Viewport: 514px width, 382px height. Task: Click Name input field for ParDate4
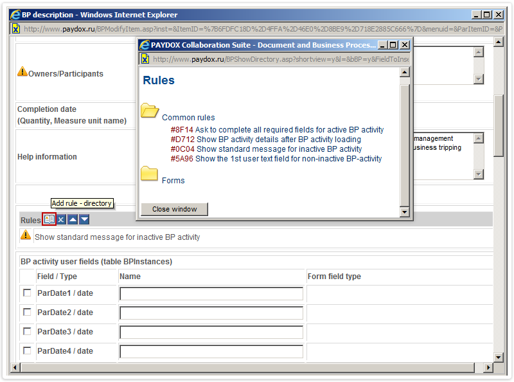pos(211,352)
